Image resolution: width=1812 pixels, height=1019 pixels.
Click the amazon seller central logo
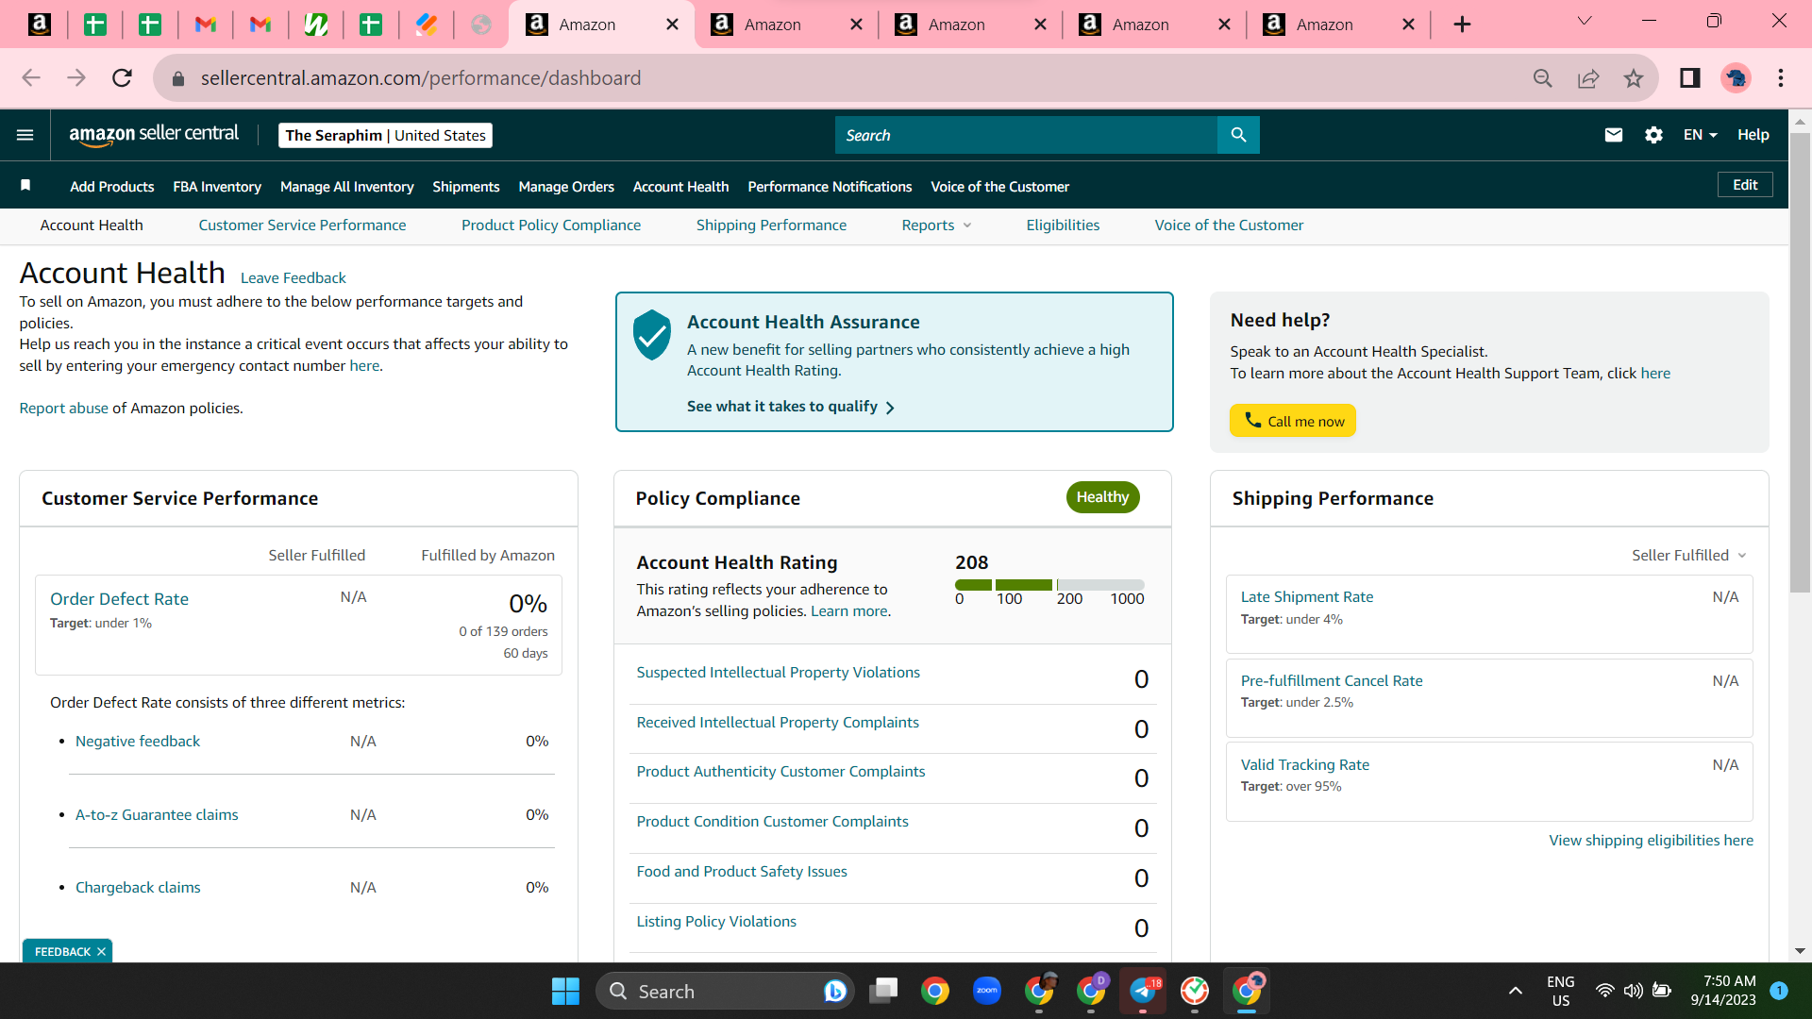[154, 135]
